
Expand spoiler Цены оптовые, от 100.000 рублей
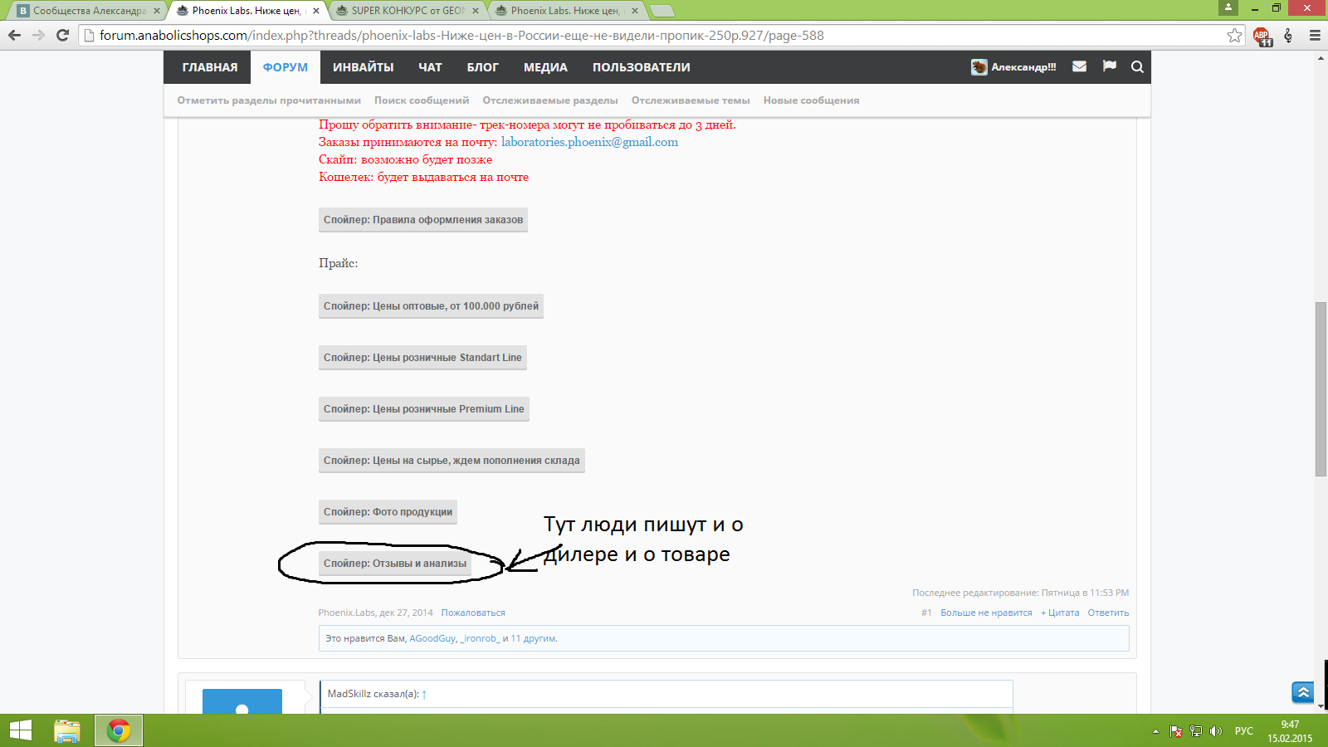(x=431, y=306)
